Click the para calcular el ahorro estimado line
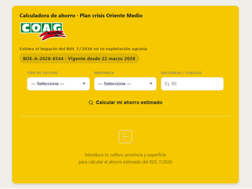Screen dimensions: 252x189 pos(125,162)
